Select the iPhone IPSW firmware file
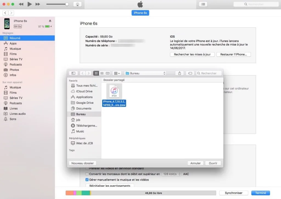The width and height of the screenshot is (281, 199). tap(114, 95)
